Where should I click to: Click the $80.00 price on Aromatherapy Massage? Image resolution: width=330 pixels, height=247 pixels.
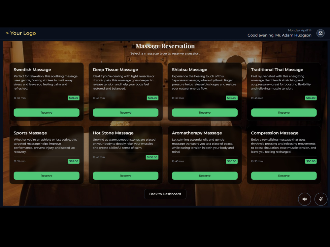point(232,161)
